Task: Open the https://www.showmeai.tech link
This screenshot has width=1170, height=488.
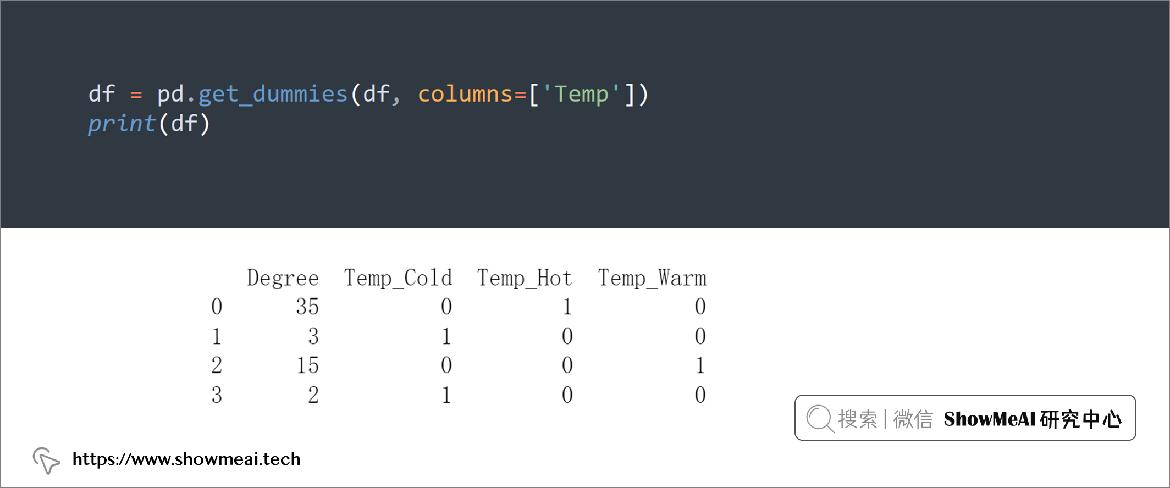Action: [186, 459]
